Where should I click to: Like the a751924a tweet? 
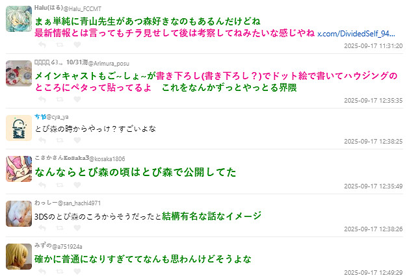77,272
